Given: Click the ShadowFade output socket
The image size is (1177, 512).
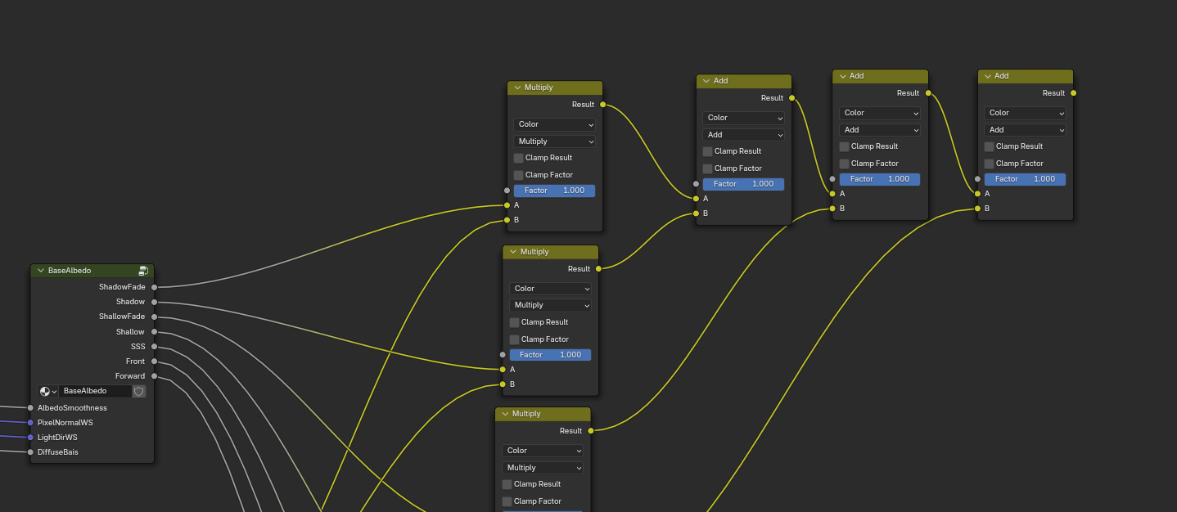Looking at the screenshot, I should [154, 287].
